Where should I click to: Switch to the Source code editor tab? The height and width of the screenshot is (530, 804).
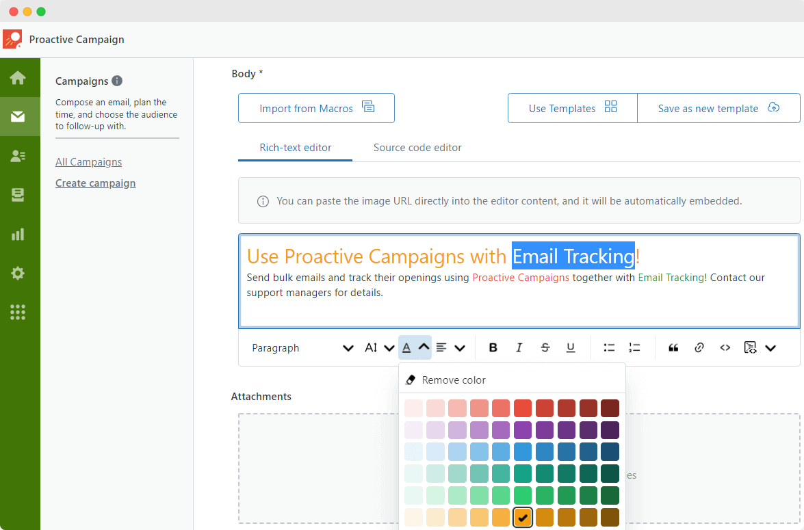417,148
